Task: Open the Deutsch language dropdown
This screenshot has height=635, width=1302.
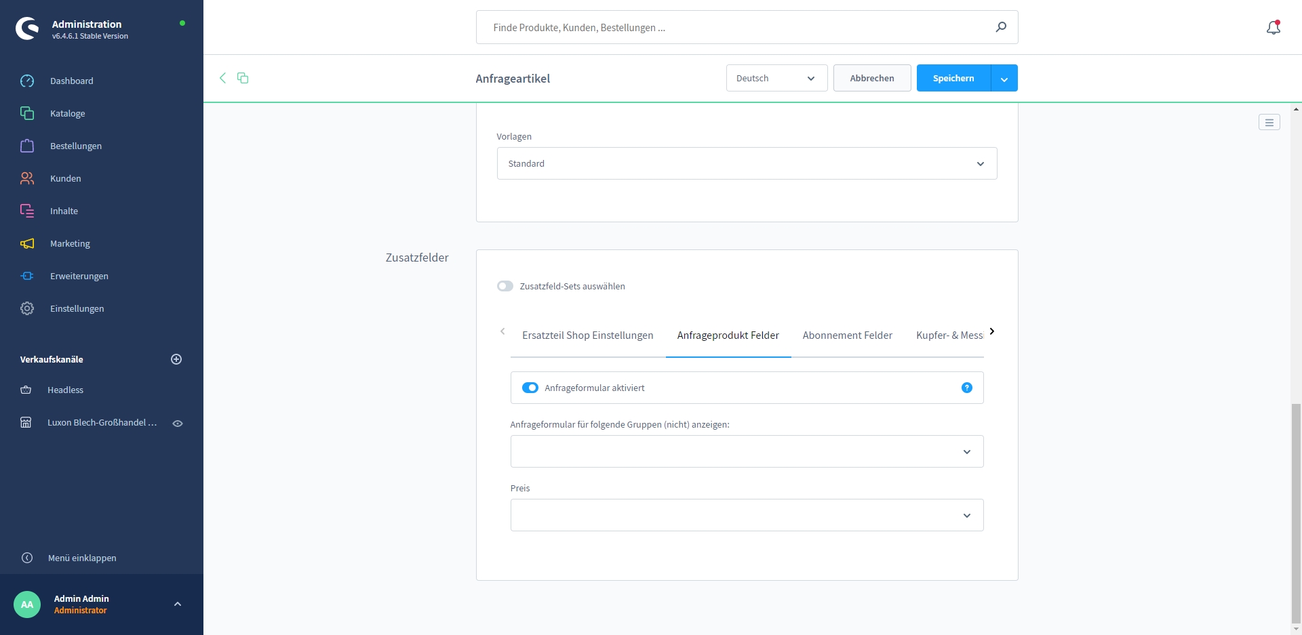Action: tap(776, 78)
